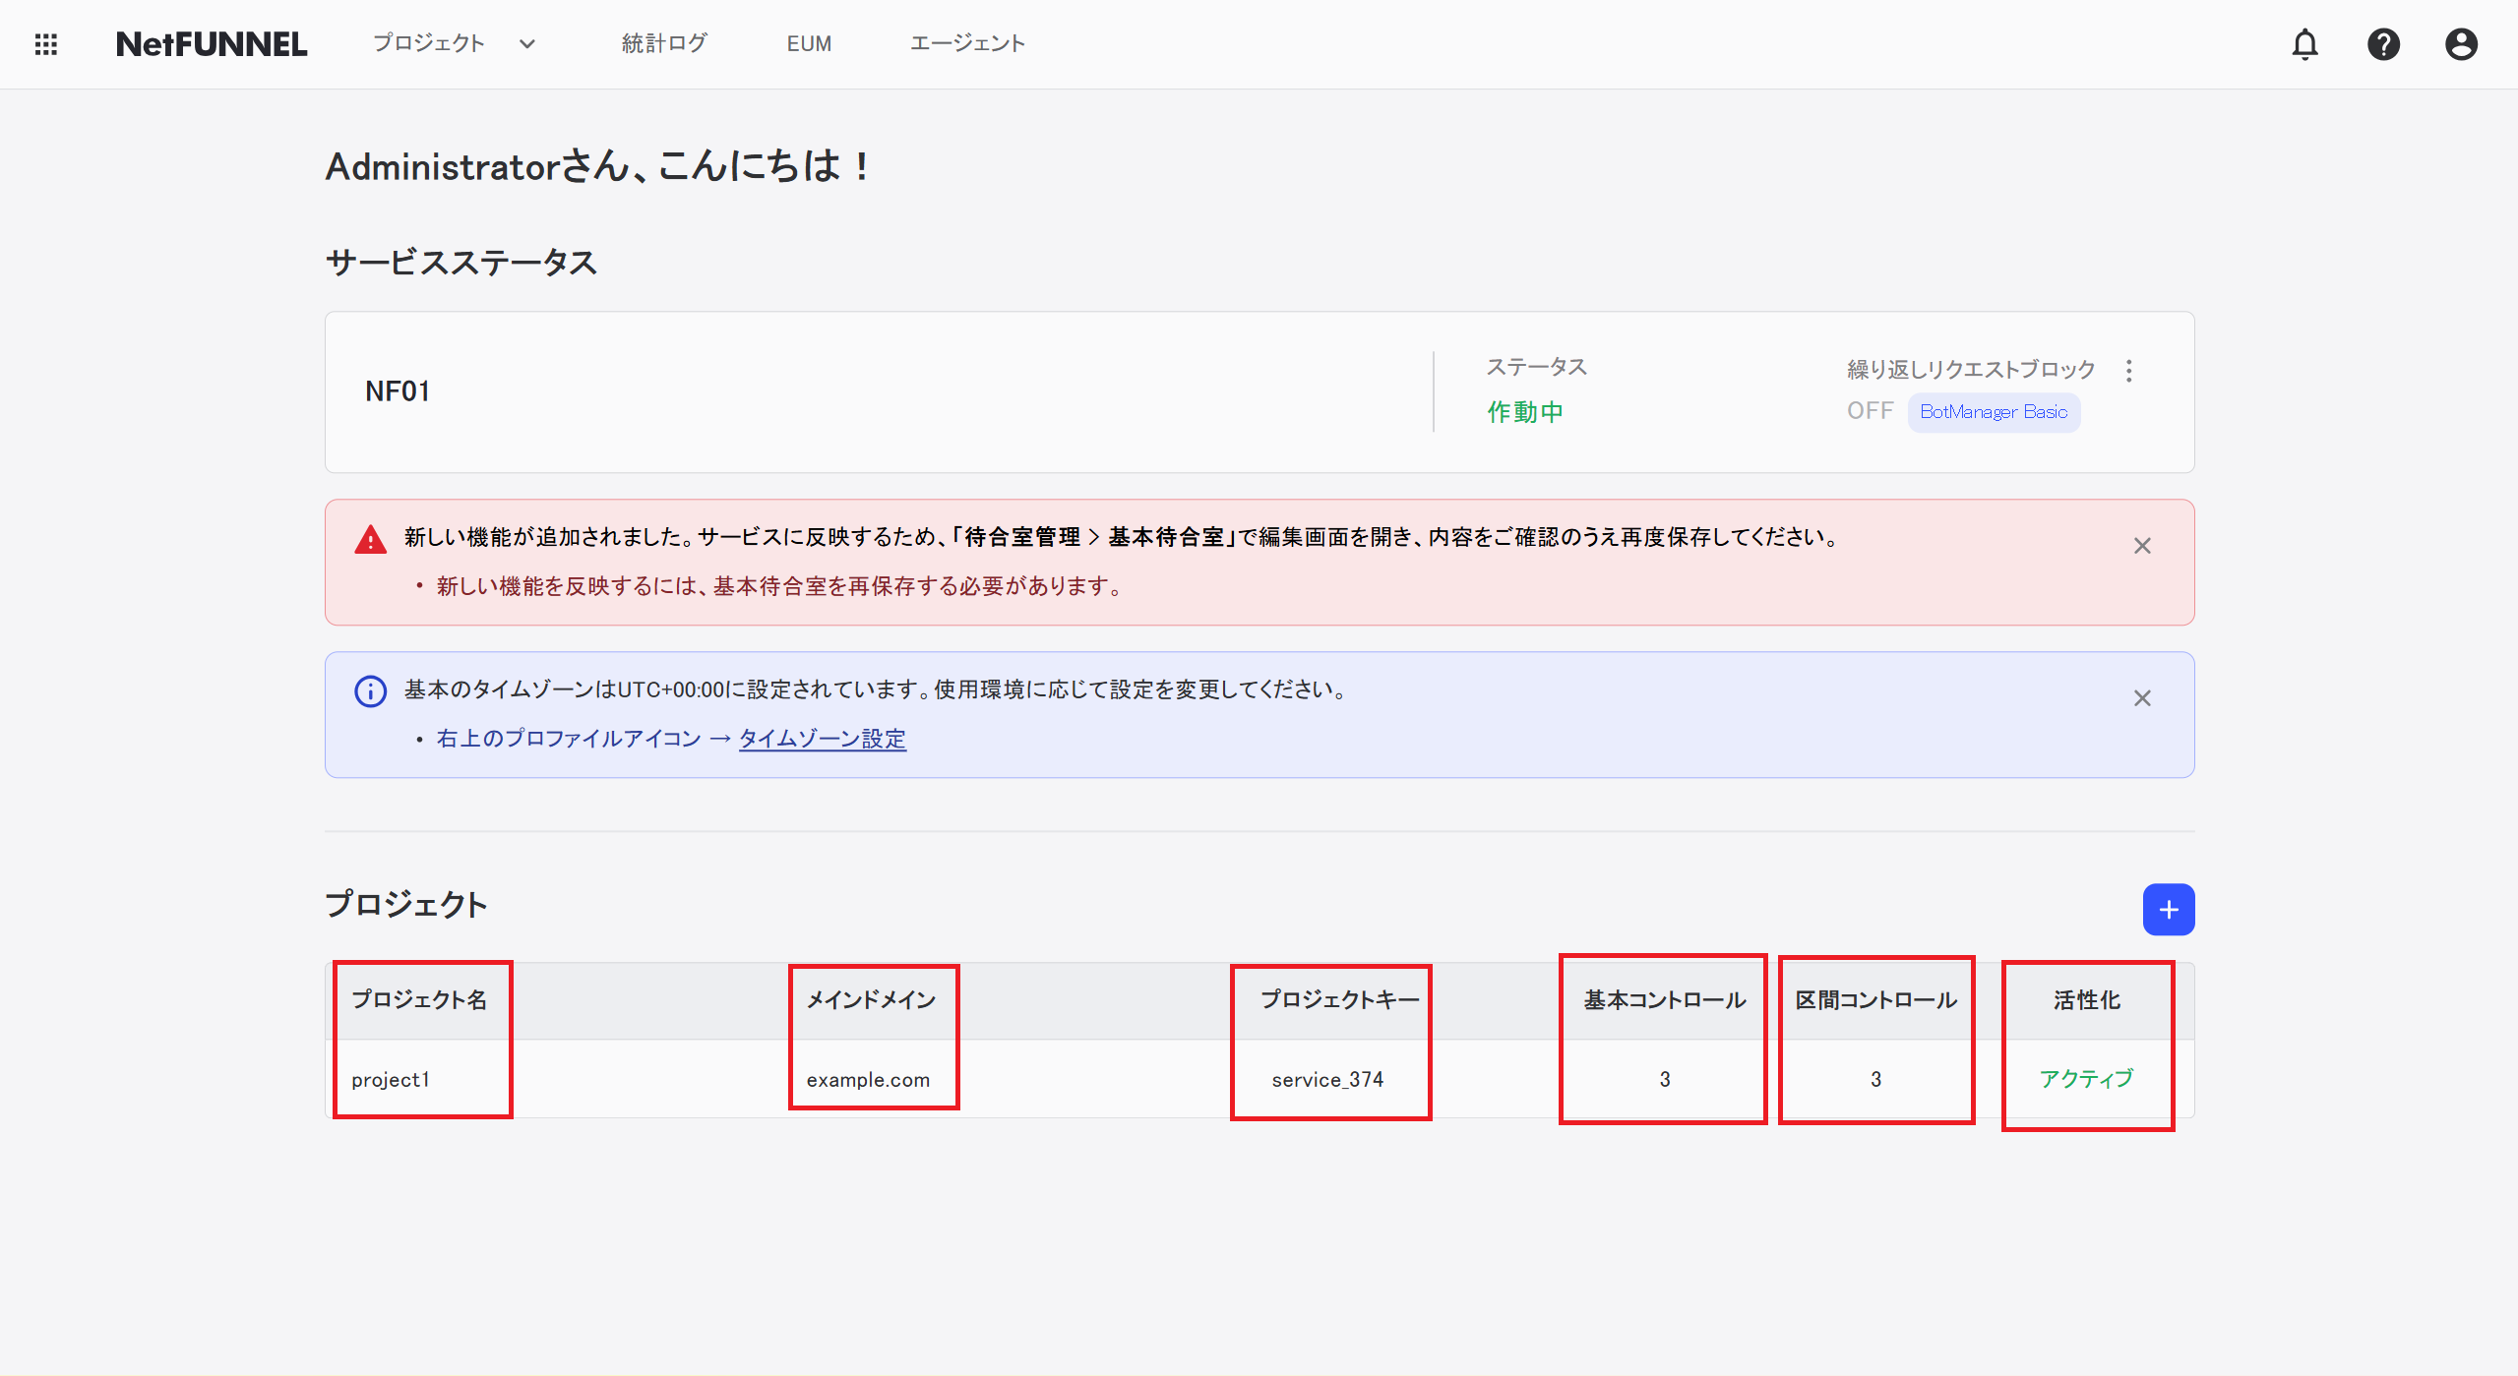Open the エージェント menu item
The image size is (2518, 1376).
point(967,44)
